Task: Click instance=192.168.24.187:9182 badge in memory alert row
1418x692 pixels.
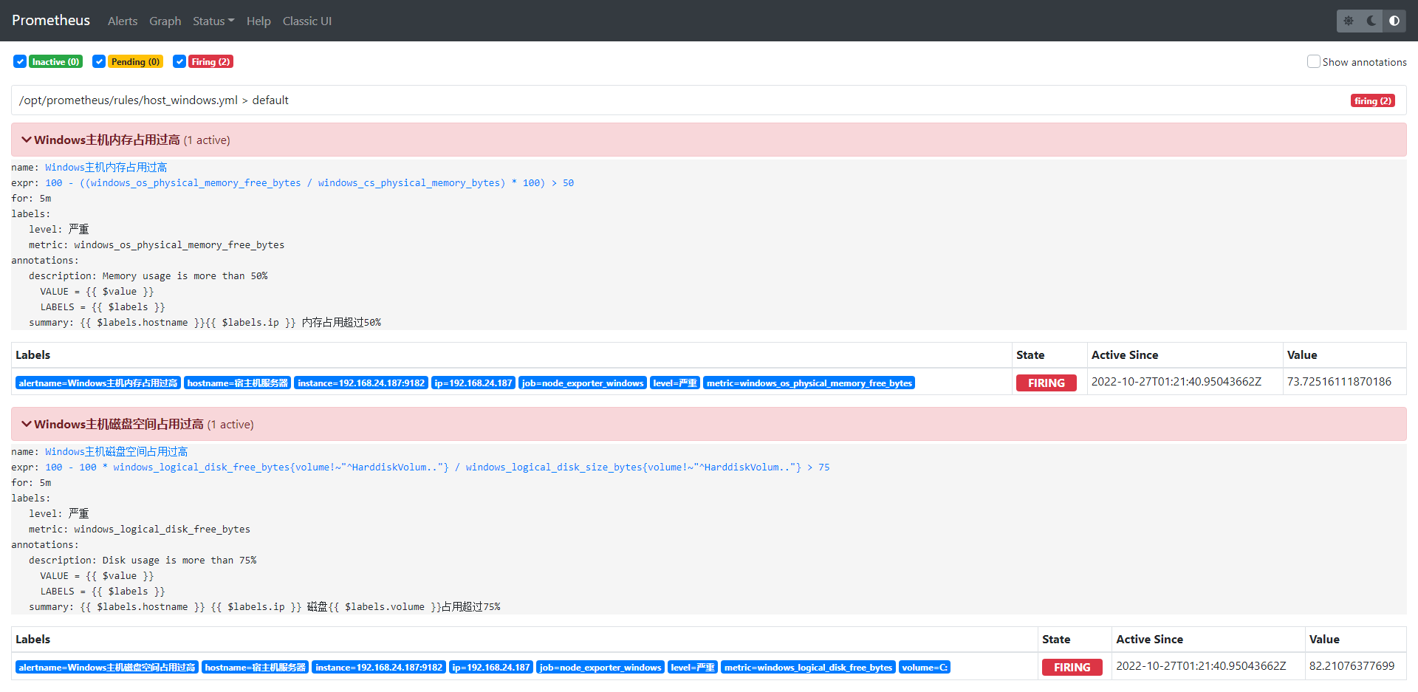Action: (x=361, y=383)
